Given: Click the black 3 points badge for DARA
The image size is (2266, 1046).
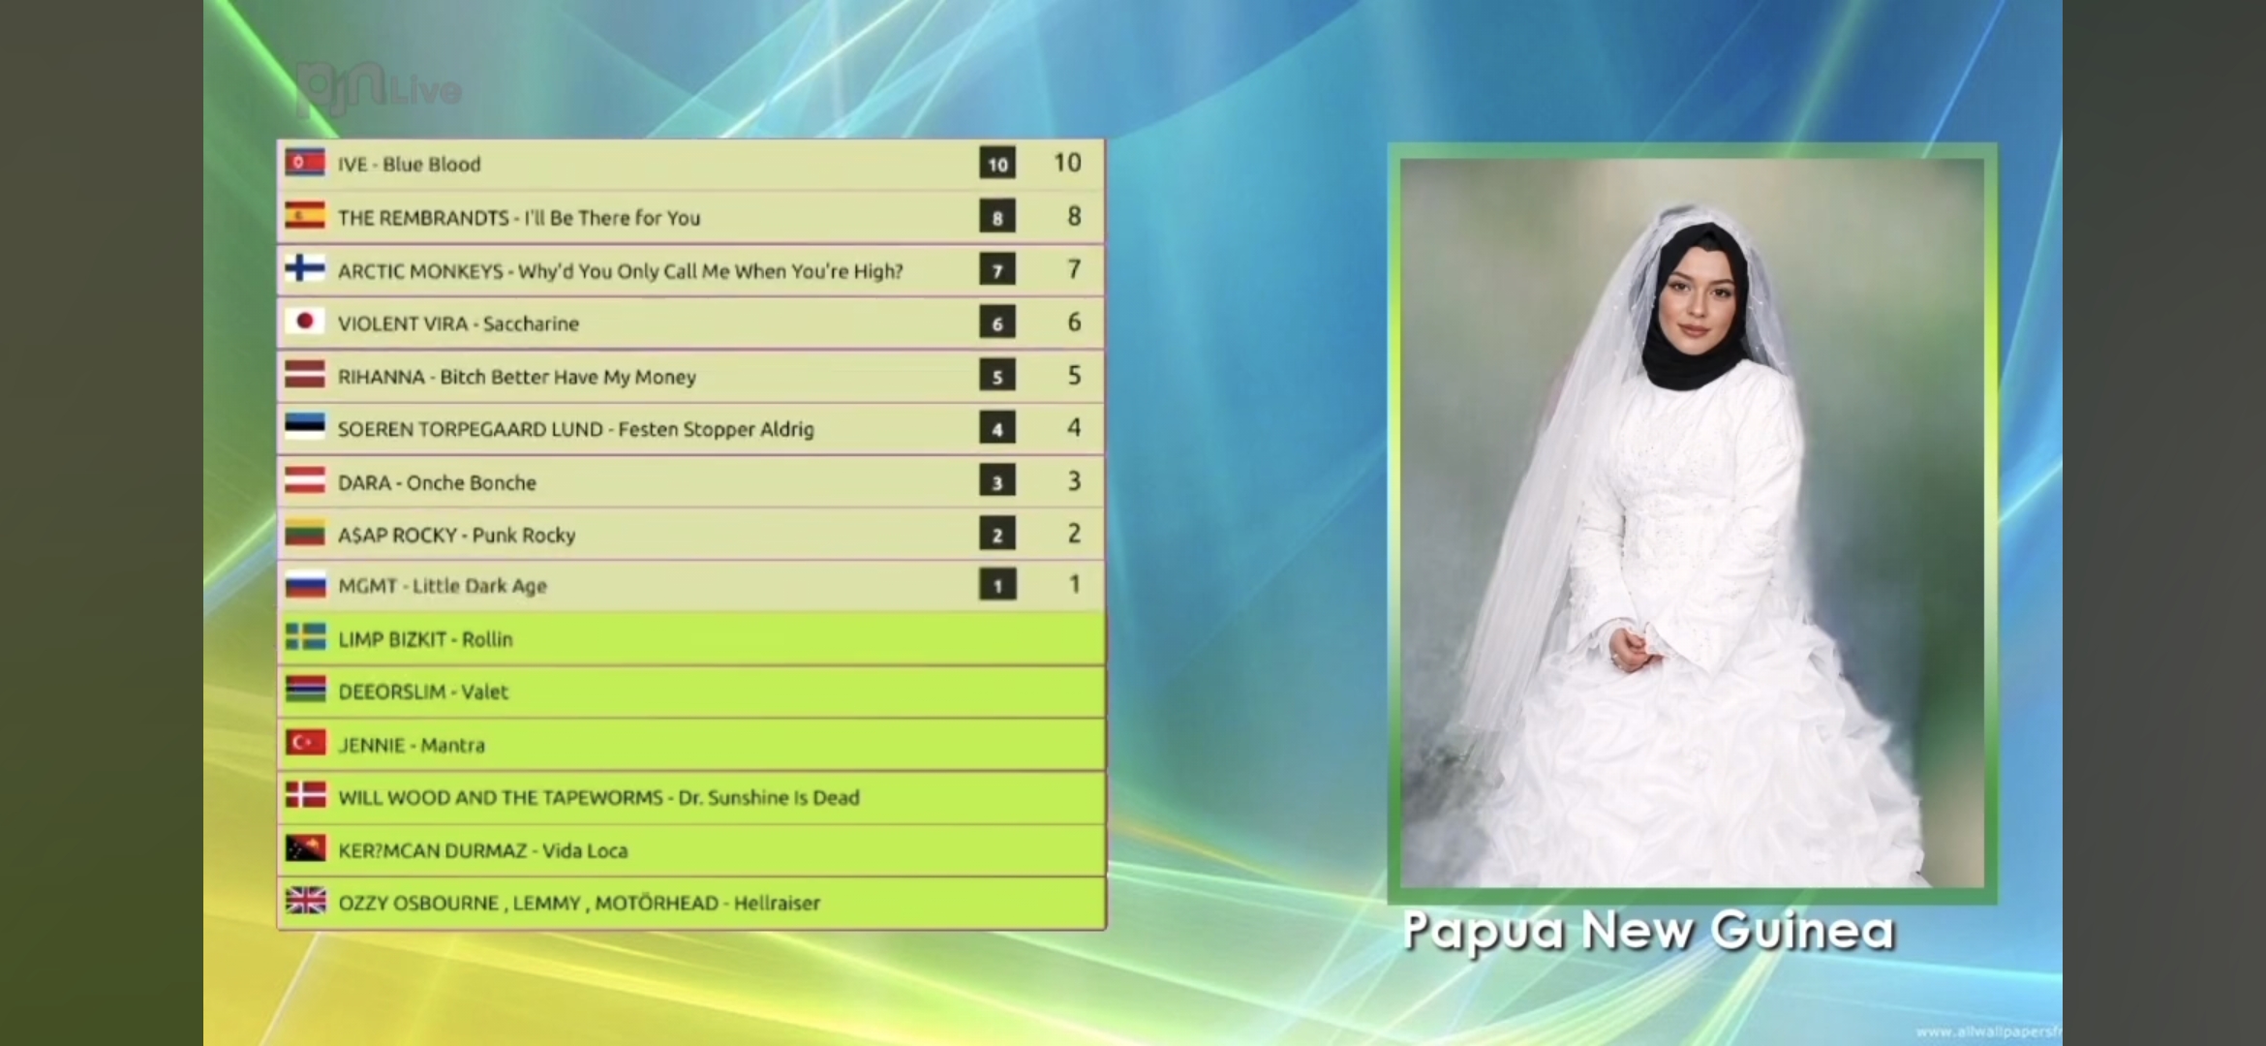Looking at the screenshot, I should click(x=997, y=481).
